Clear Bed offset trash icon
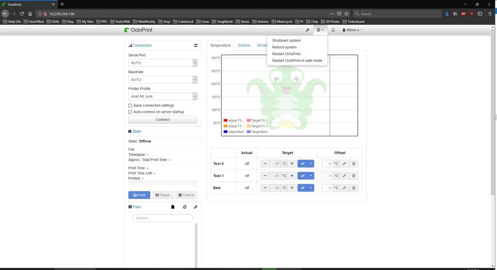The width and height of the screenshot is (497, 270). 354,188
